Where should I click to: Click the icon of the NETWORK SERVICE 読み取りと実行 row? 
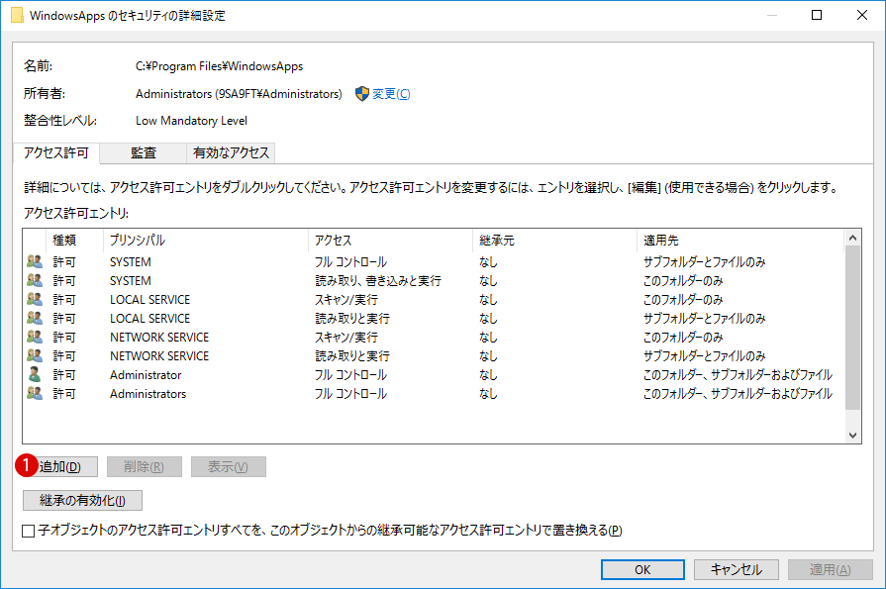[x=35, y=355]
